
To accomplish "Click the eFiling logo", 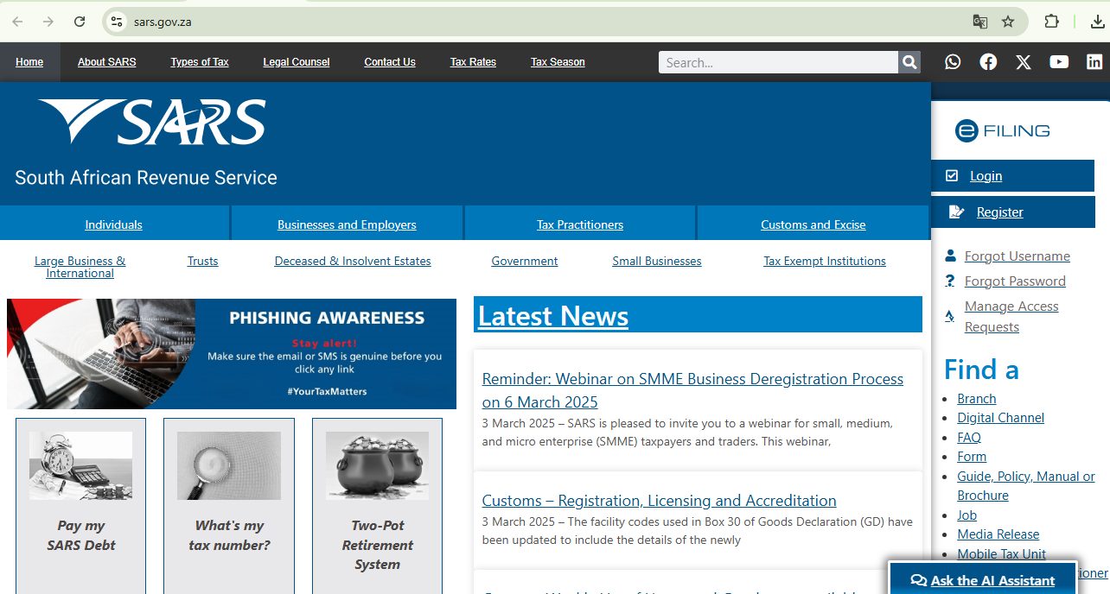I will pos(1002,131).
